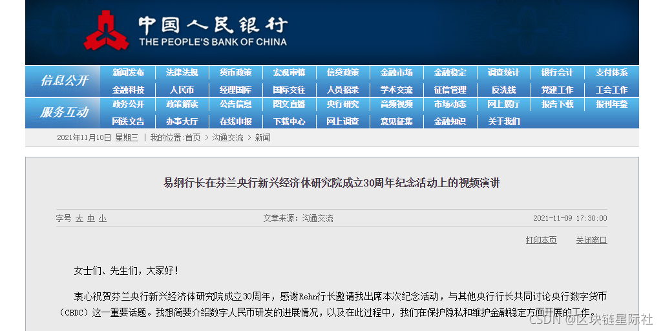Image resolution: width=663 pixels, height=331 pixels.
Task: Click the timestamp 2021-11-09 17:30:00
Action: [x=570, y=218]
